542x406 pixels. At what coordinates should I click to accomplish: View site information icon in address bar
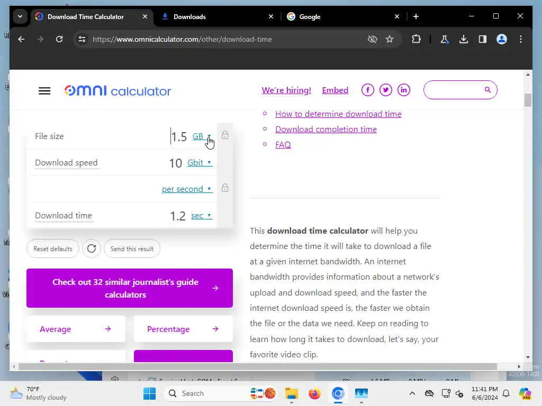82,39
